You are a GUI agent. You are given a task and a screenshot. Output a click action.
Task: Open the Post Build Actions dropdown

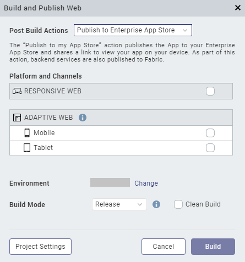[x=133, y=30]
